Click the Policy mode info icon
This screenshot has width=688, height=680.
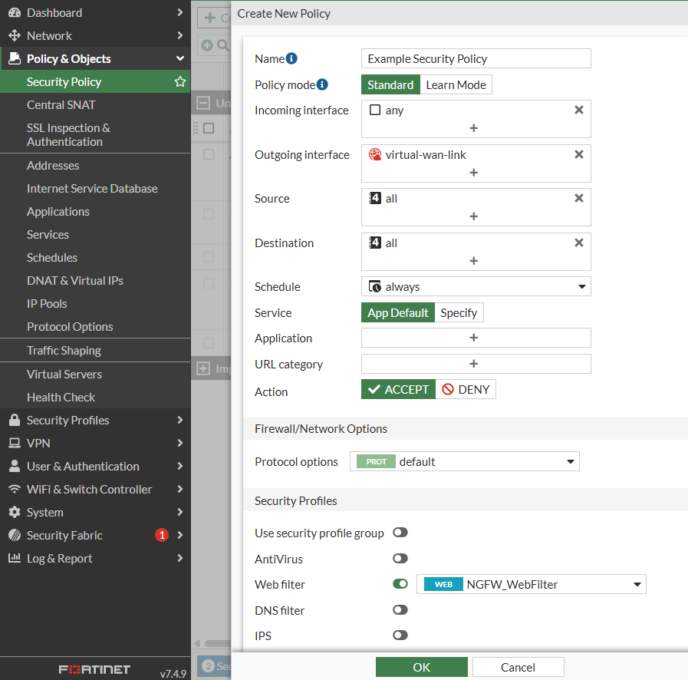click(322, 84)
